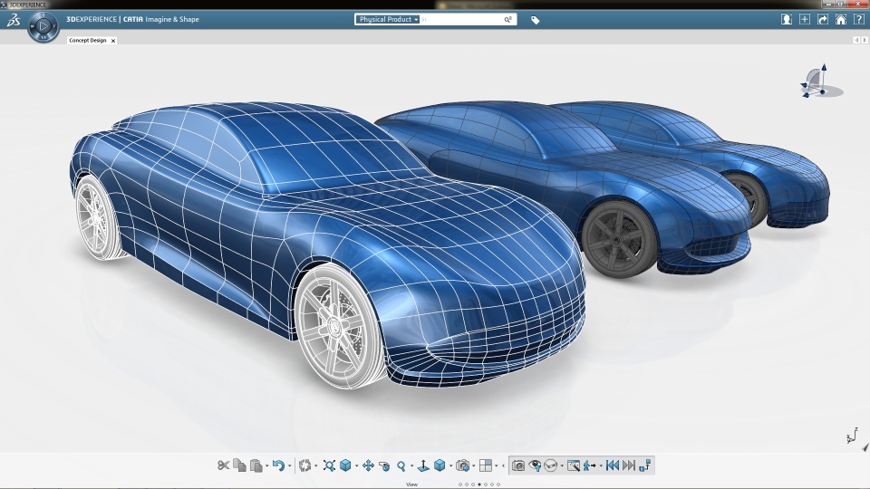Toggle the glasses visualization mode icon

550,465
